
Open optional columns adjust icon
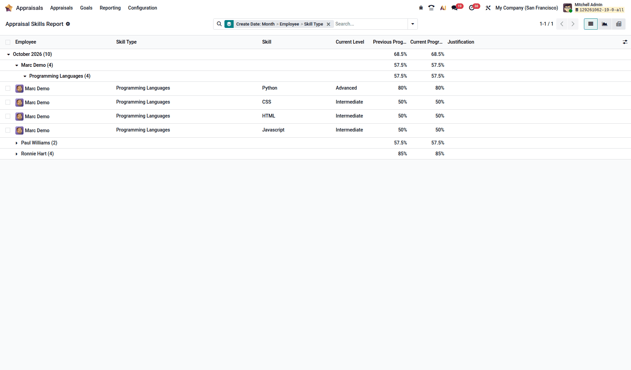click(x=625, y=42)
